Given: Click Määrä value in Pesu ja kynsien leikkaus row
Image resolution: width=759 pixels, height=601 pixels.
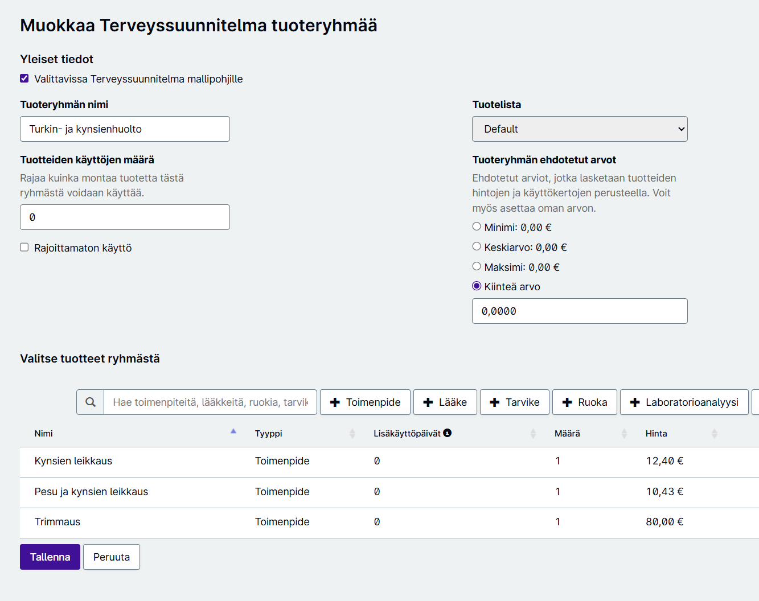Looking at the screenshot, I should point(558,492).
